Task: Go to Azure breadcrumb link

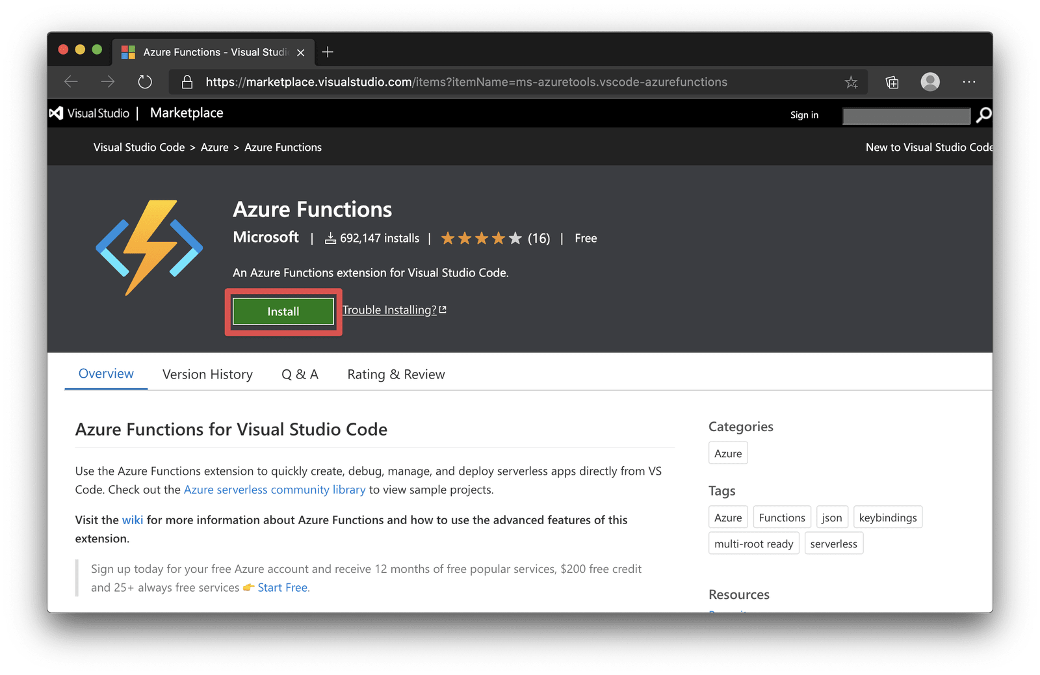Action: 214,148
